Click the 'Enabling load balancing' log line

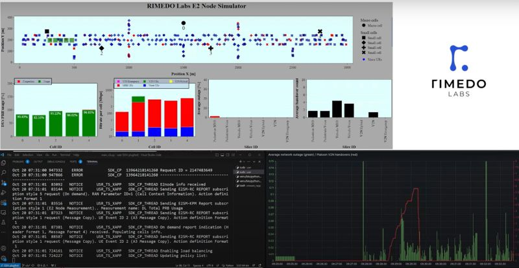click(112, 250)
